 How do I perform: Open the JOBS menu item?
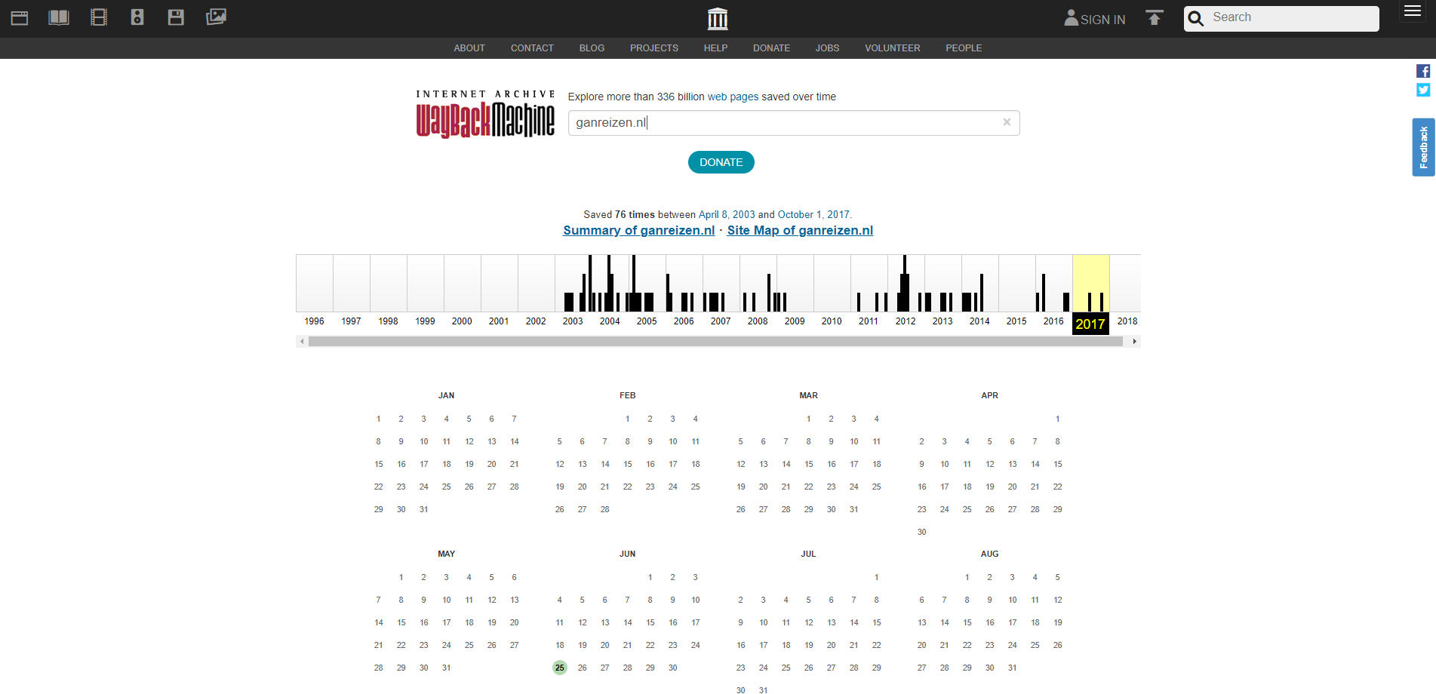pos(827,48)
